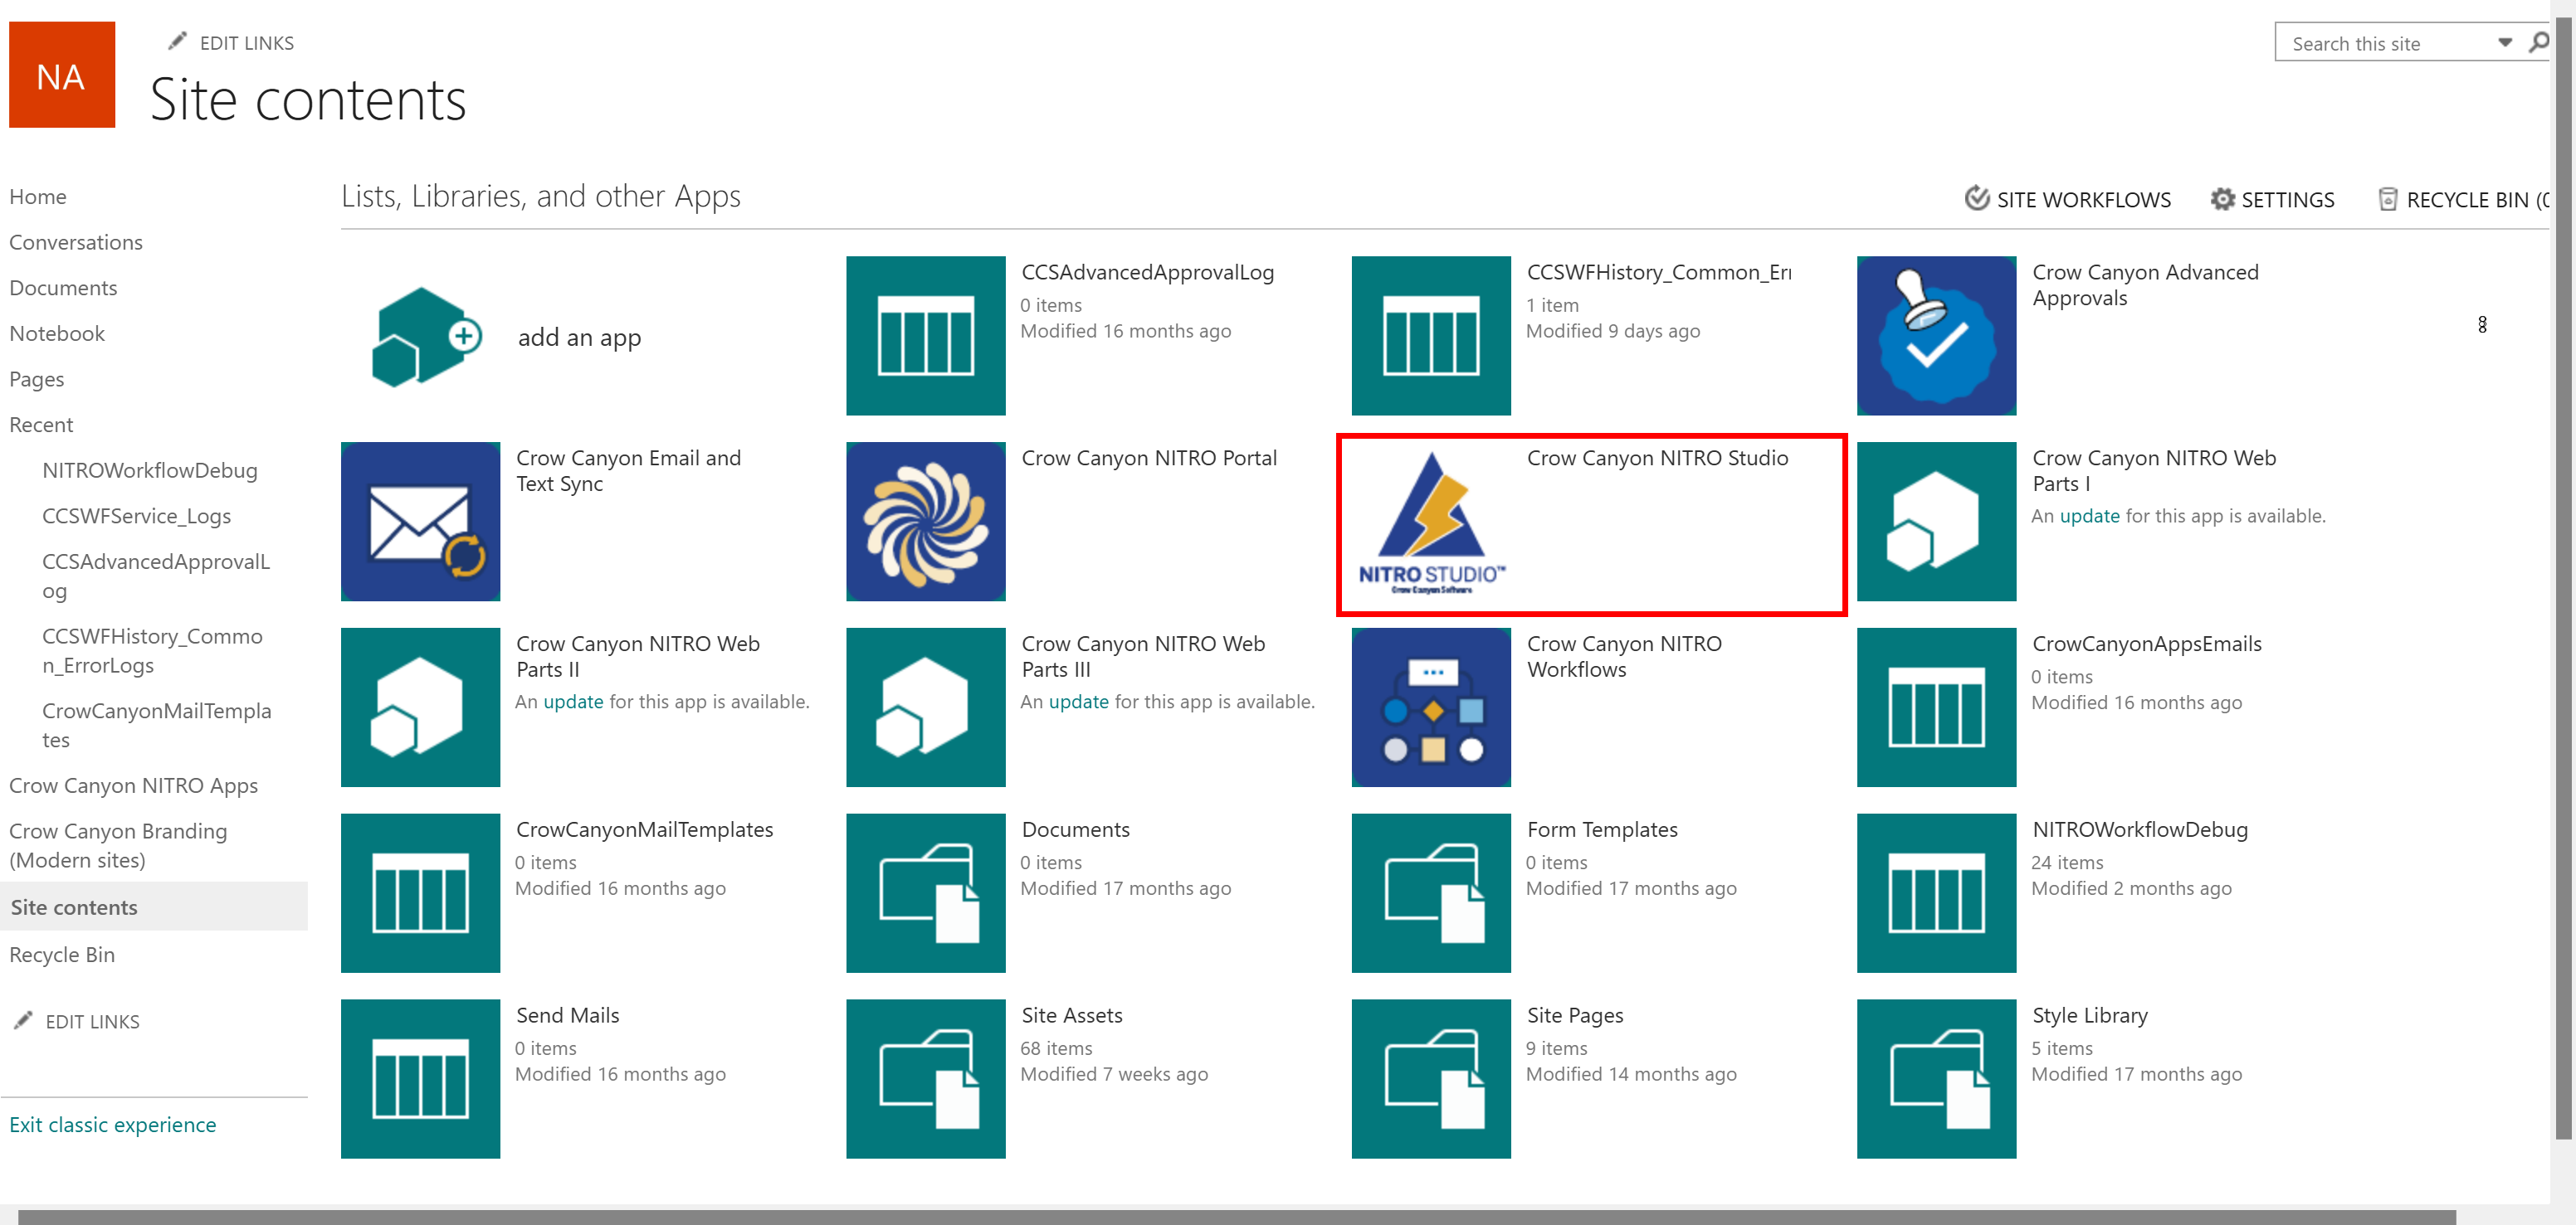
Task: Open the Style Library icon
Action: point(1936,1079)
